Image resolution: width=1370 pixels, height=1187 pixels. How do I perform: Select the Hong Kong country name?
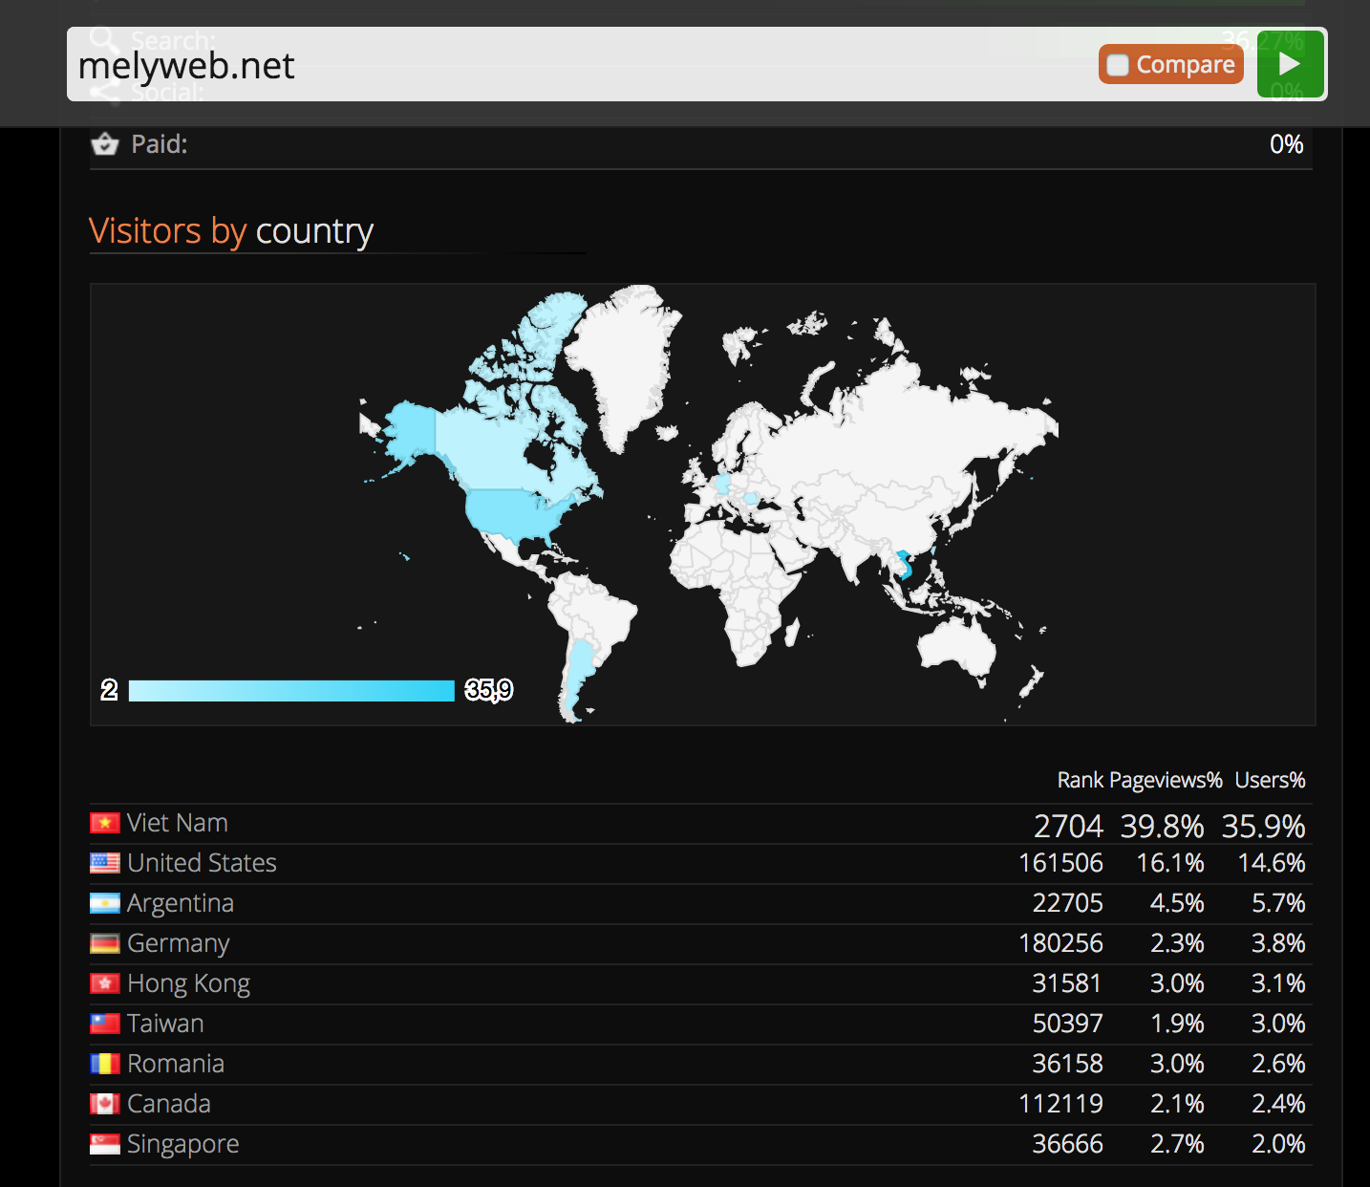tap(189, 983)
